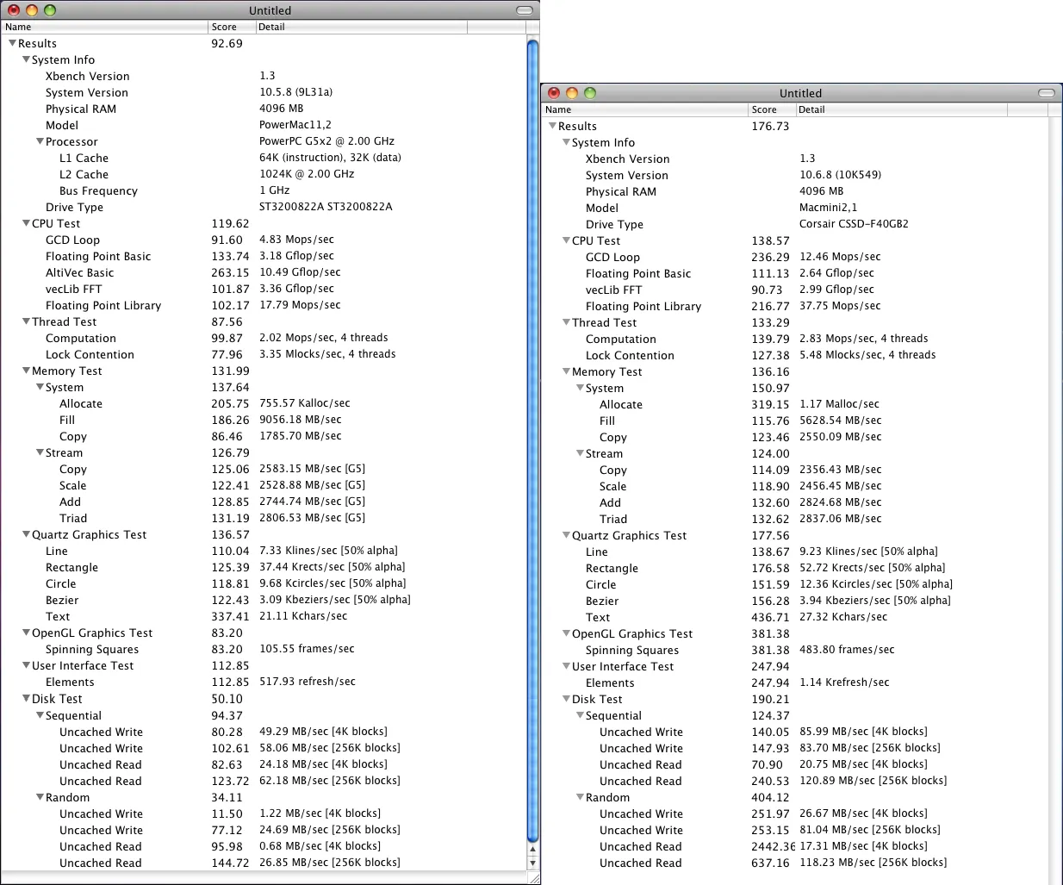Select L2 Cache row in left window

263,174
